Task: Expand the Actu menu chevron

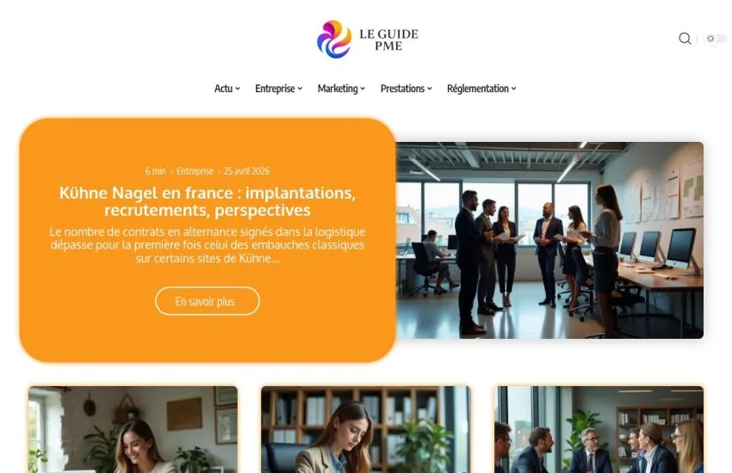Action: coord(238,89)
